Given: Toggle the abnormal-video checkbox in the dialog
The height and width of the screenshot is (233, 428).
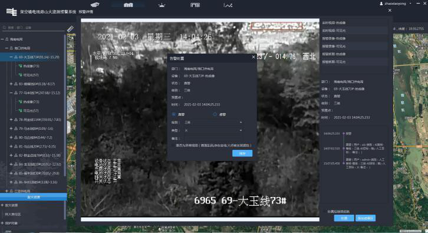Looking at the screenshot, I should (x=173, y=146).
